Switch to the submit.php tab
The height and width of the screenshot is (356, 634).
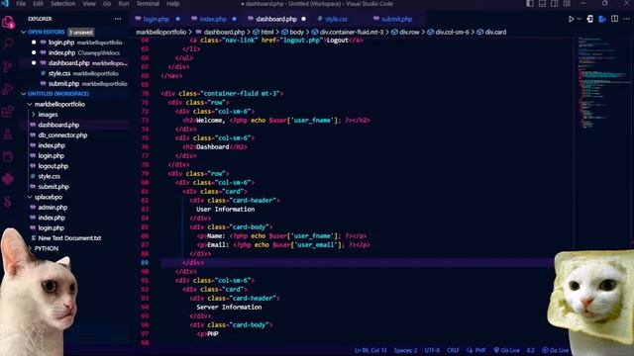(396, 19)
